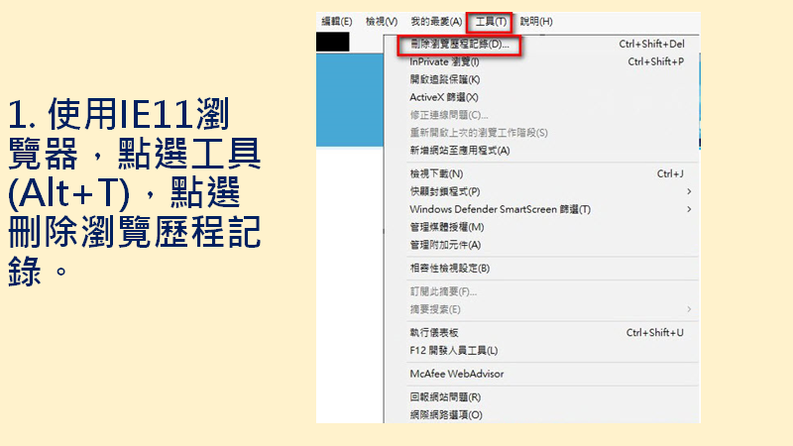Click 新增網站至應用程式(A)
This screenshot has height=446, width=793.
[x=459, y=151]
